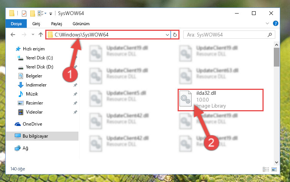The width and height of the screenshot is (290, 182).
Task: Click the Properties checkmark icon in title bar
Action: (x=24, y=14)
